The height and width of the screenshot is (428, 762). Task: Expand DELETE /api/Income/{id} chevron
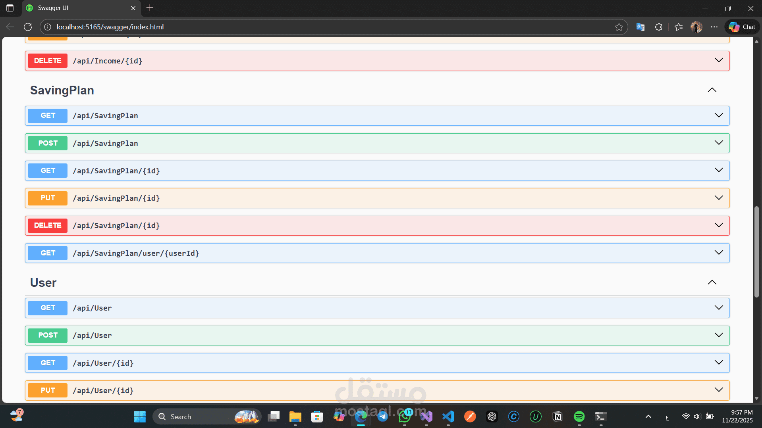pyautogui.click(x=718, y=60)
